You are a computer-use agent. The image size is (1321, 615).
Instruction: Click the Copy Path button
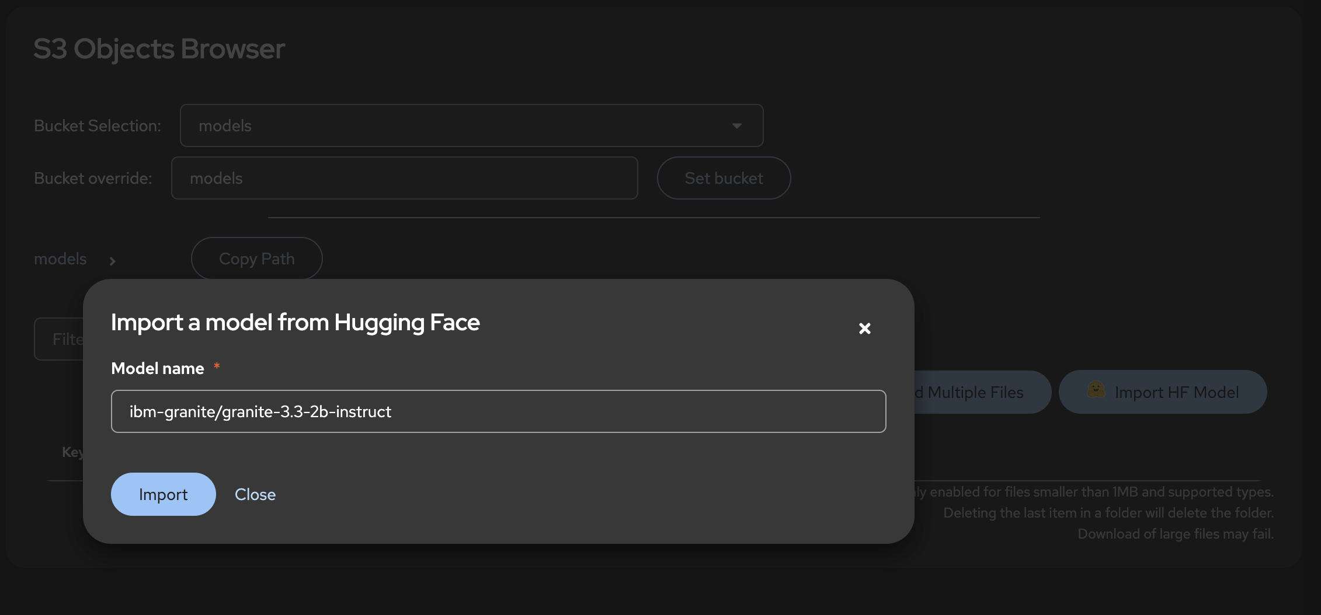coord(256,258)
